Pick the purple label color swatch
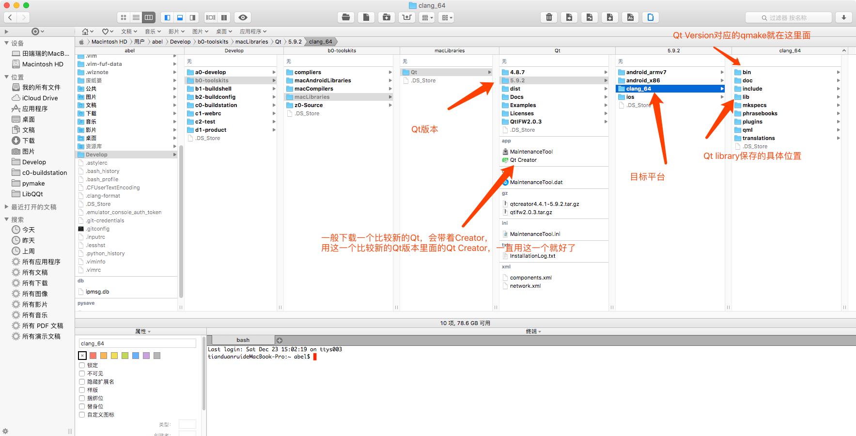 click(x=146, y=356)
